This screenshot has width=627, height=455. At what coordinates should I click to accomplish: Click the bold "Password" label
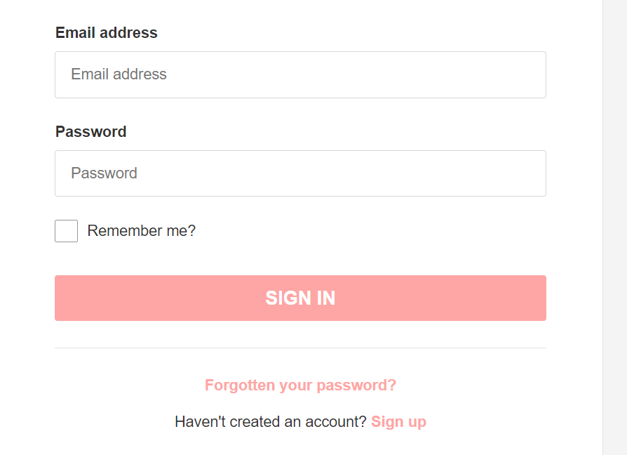(x=91, y=132)
